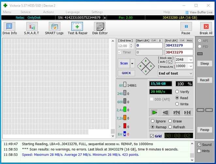Click the green 2,4s block indicator

pyautogui.click(x=125, y=109)
